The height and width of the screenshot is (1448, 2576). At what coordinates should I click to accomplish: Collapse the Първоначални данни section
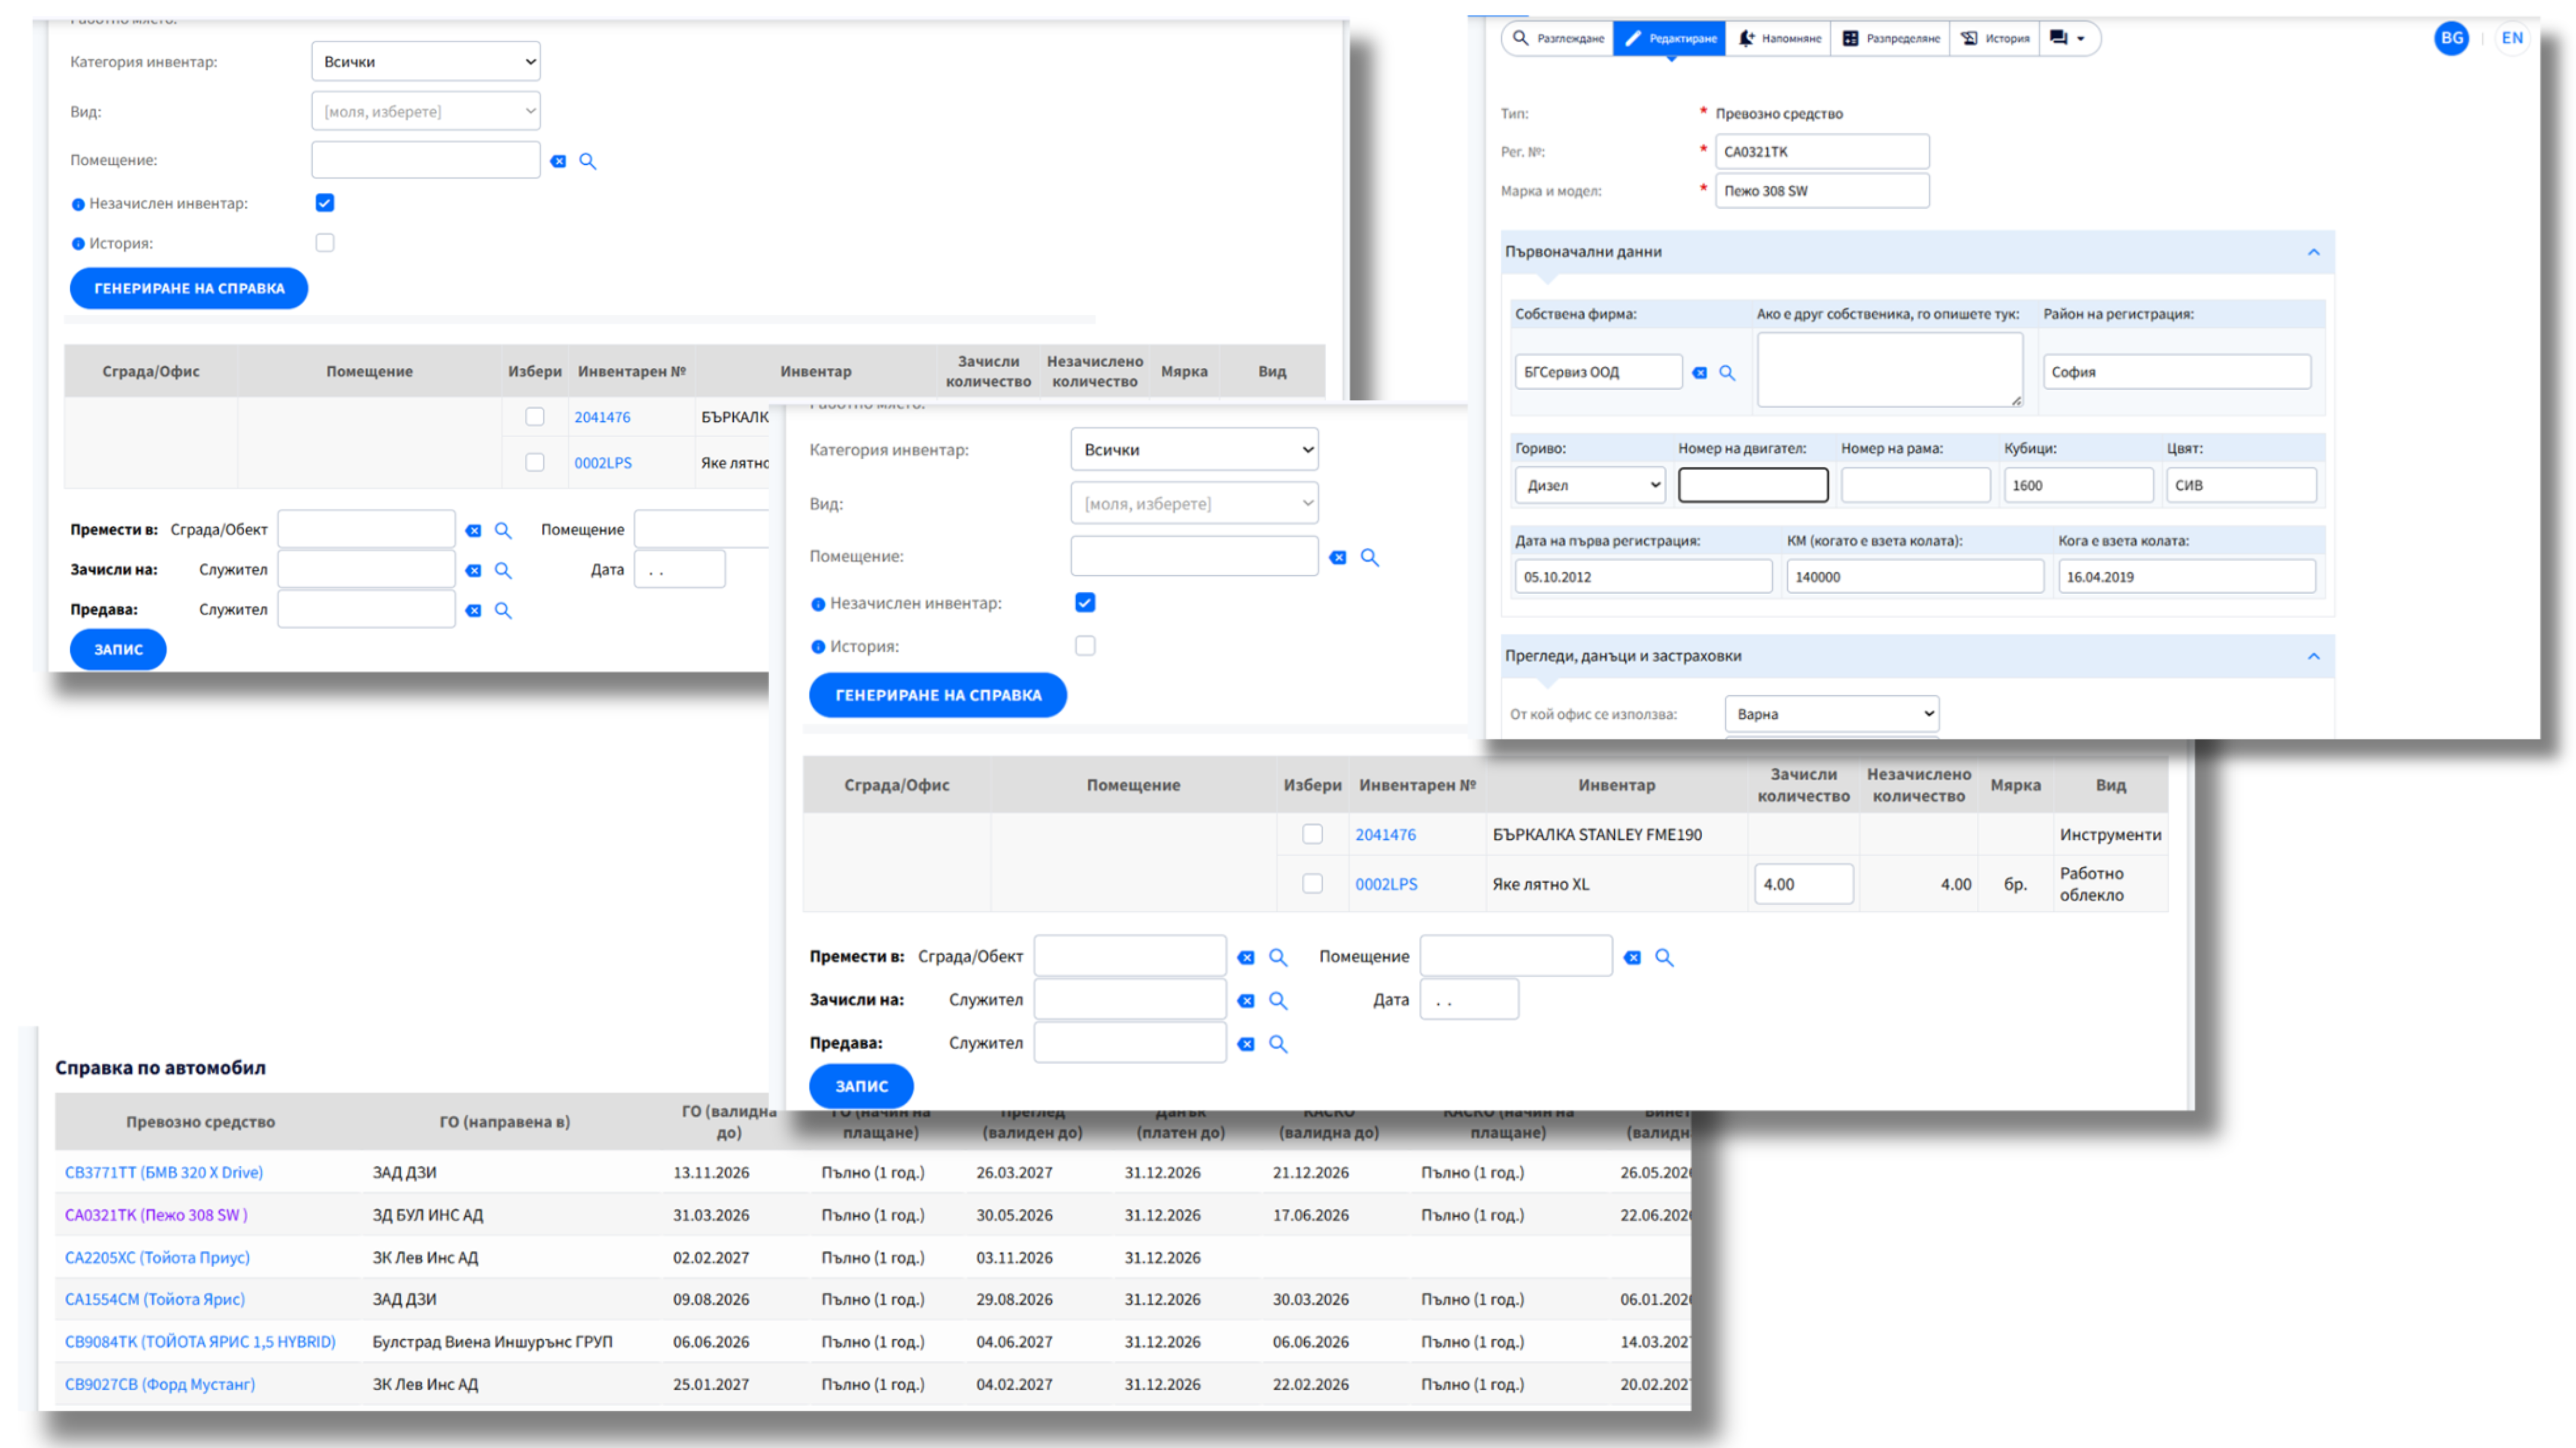[x=2313, y=252]
